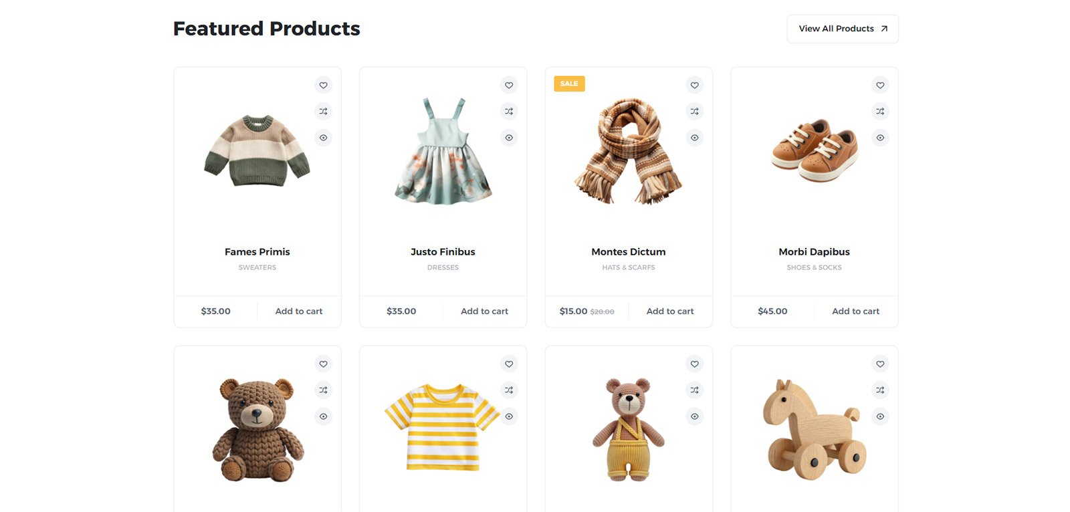Favorite the Justo Finibus dress
Screen dimensions: 1070x512
click(509, 85)
